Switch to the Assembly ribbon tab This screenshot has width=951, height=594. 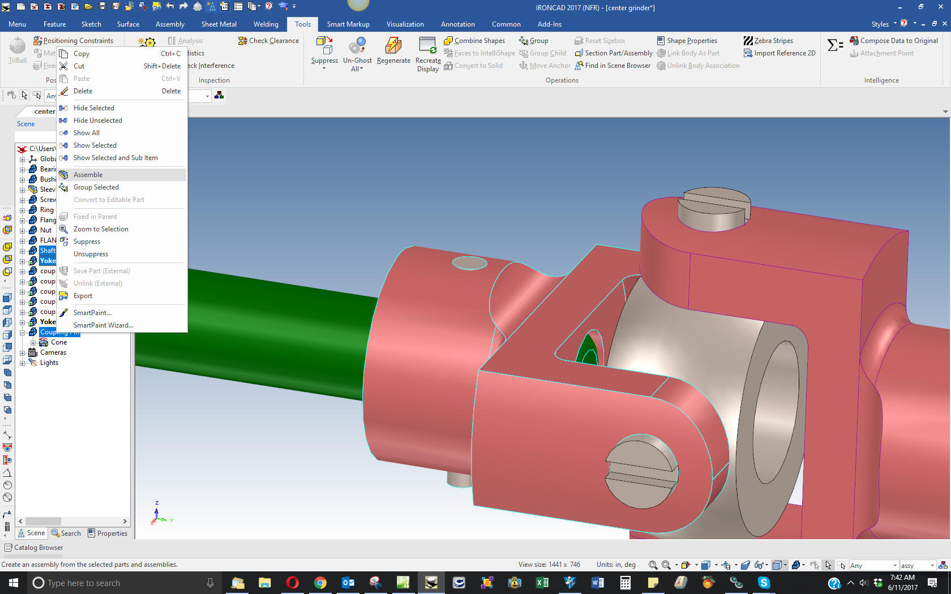pos(170,24)
